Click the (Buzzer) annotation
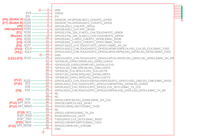The width and height of the screenshot is (205, 139). (16, 36)
